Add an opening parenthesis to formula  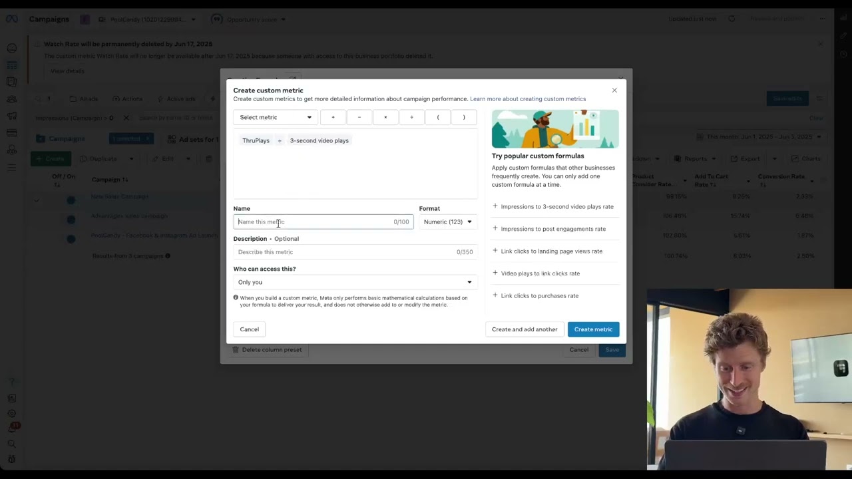(x=438, y=117)
